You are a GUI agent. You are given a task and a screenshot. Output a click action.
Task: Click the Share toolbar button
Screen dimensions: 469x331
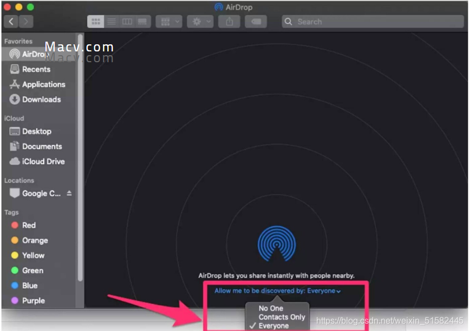click(230, 22)
